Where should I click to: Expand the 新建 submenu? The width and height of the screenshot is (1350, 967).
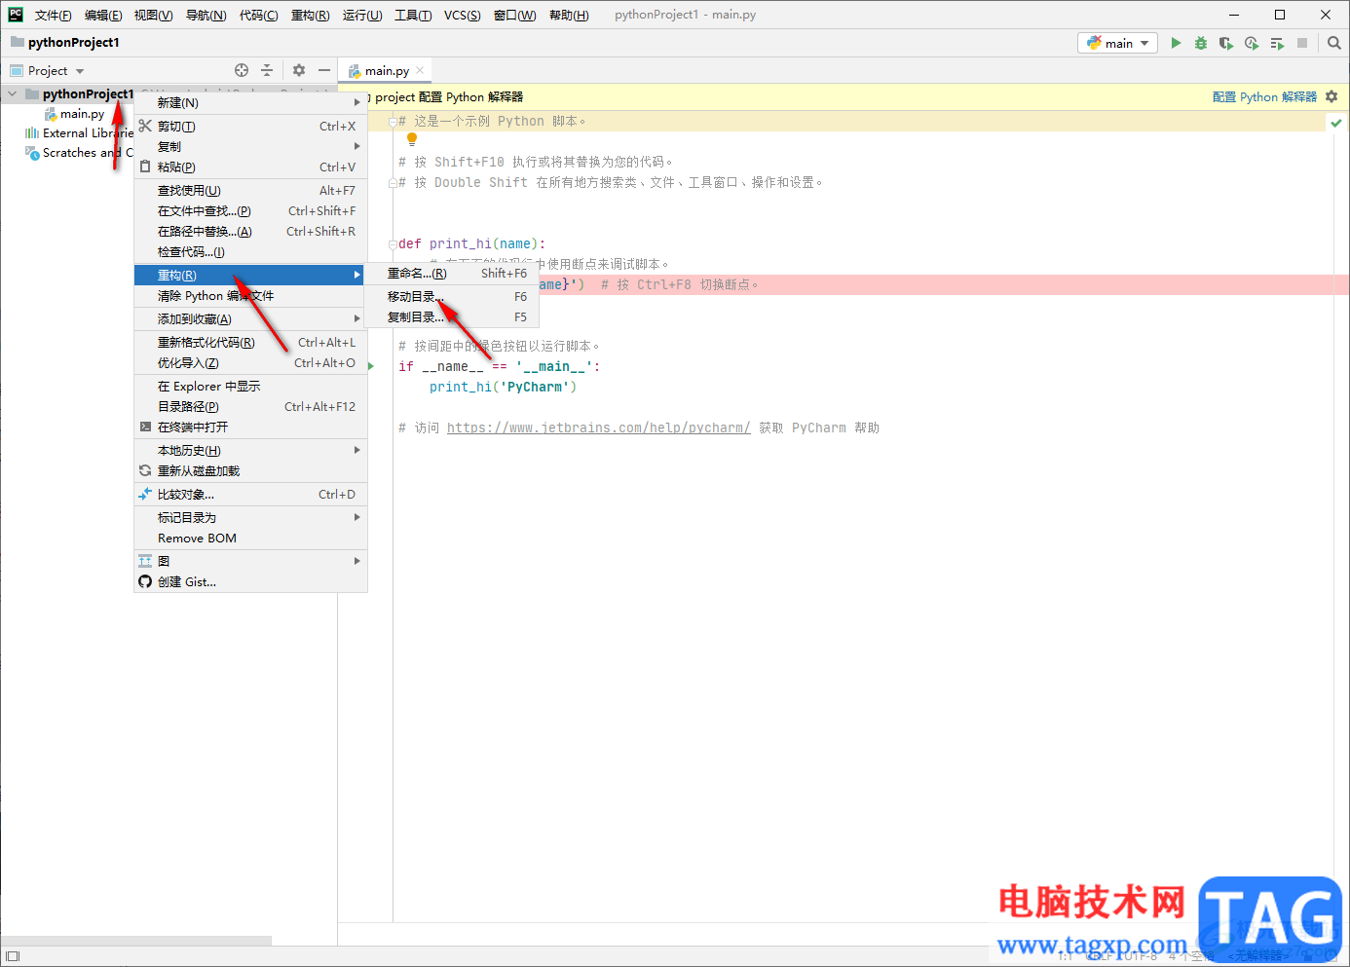pos(250,102)
